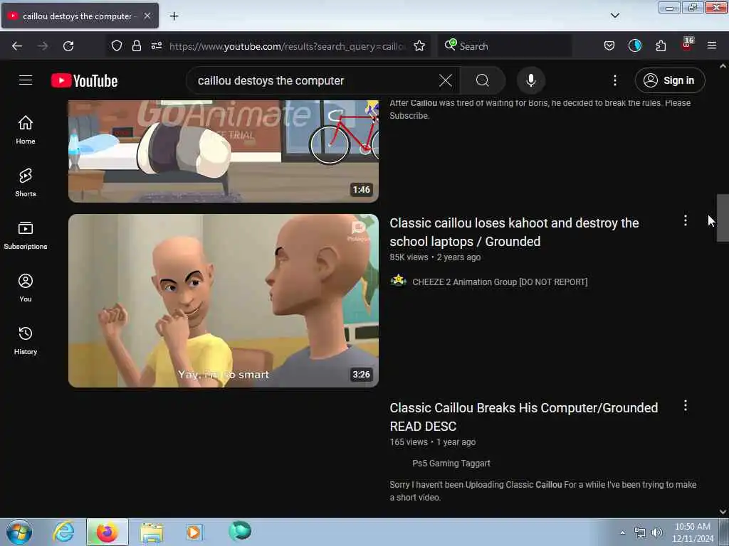Click the CHEEZE 2 channel avatar
This screenshot has height=546, width=729.
399,281
